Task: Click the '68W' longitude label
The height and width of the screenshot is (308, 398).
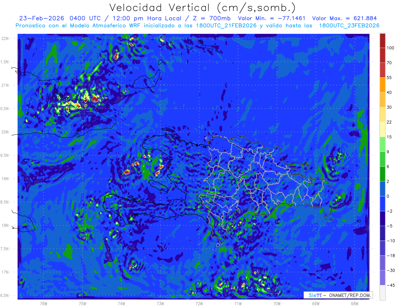Action: tap(354, 303)
